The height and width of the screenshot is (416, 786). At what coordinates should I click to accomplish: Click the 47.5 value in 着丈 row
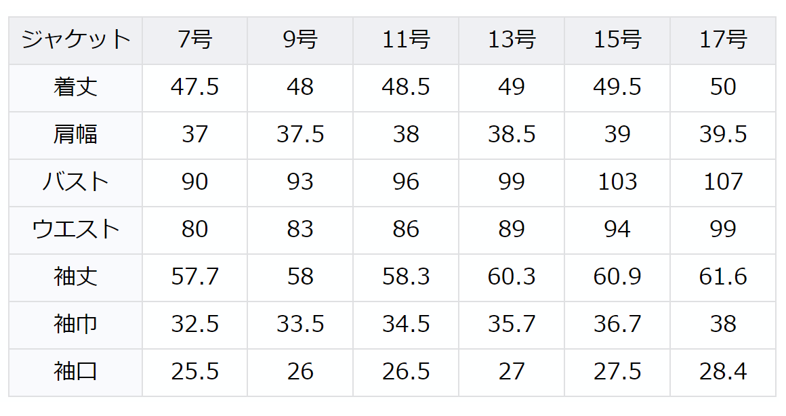(194, 87)
